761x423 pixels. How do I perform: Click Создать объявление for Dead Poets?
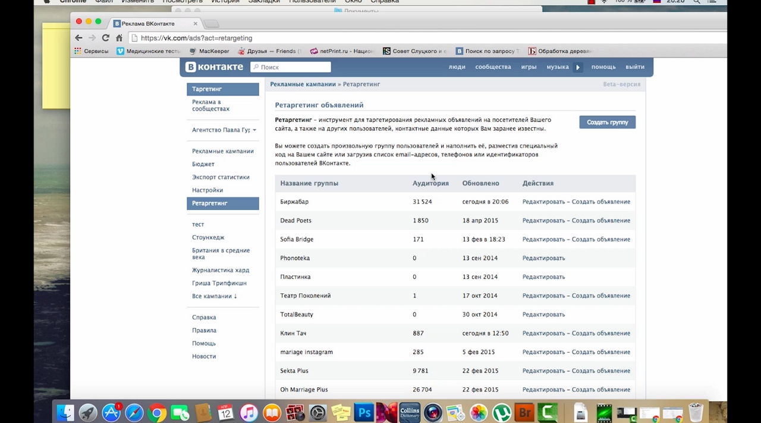pyautogui.click(x=601, y=221)
